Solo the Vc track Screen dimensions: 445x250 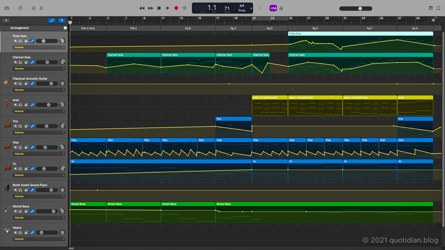pos(20,169)
